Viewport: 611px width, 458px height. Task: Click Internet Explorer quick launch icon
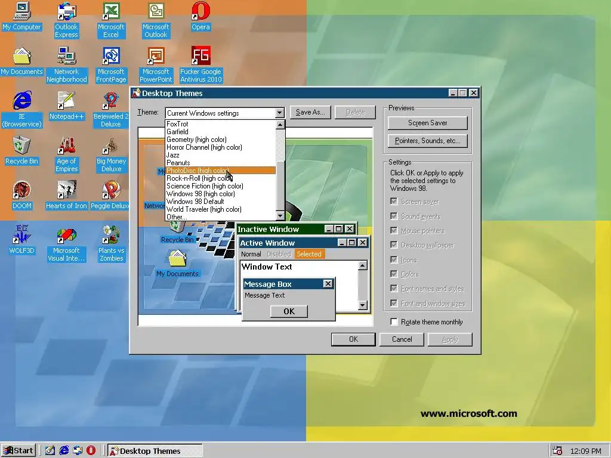pos(64,451)
